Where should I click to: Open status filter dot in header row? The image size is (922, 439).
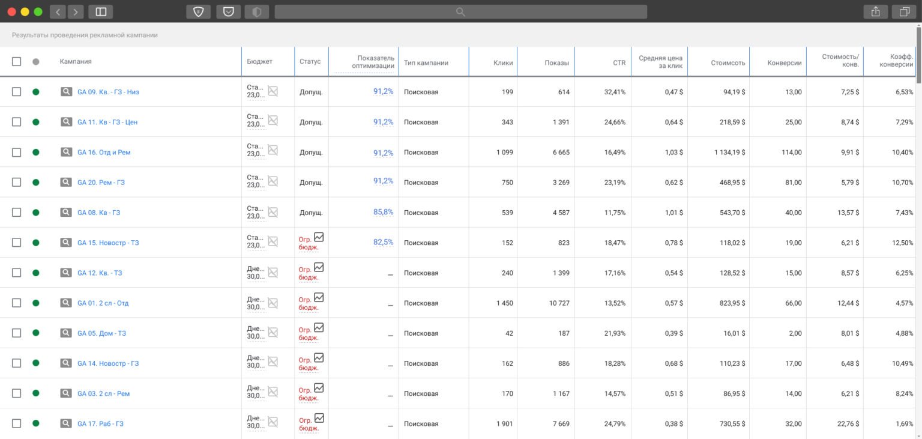(36, 62)
